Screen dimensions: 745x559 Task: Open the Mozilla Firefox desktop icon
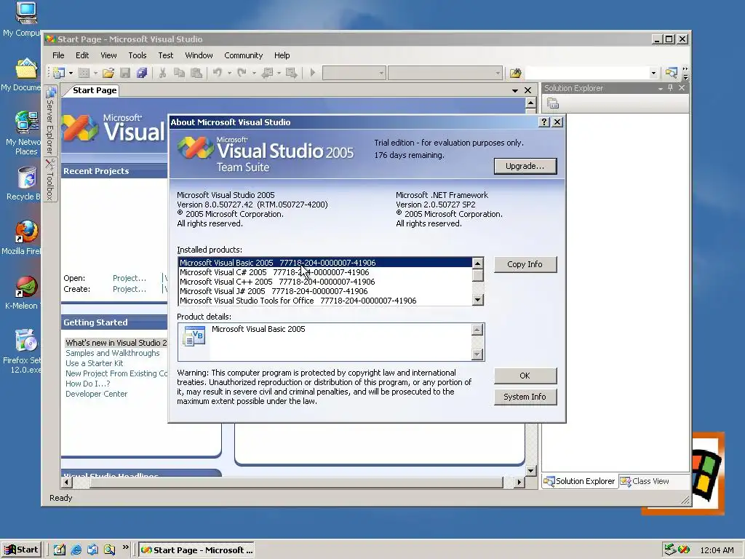click(x=25, y=238)
